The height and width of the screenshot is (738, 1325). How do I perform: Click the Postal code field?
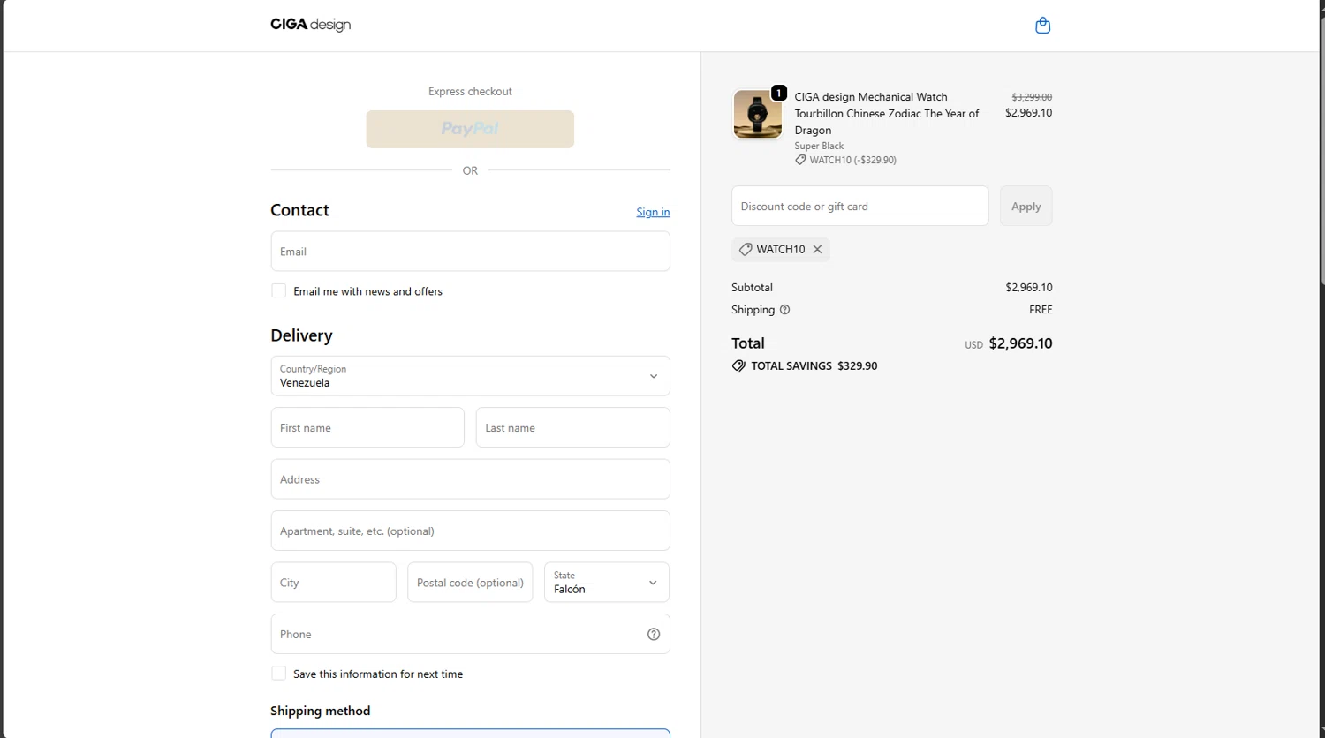point(470,583)
